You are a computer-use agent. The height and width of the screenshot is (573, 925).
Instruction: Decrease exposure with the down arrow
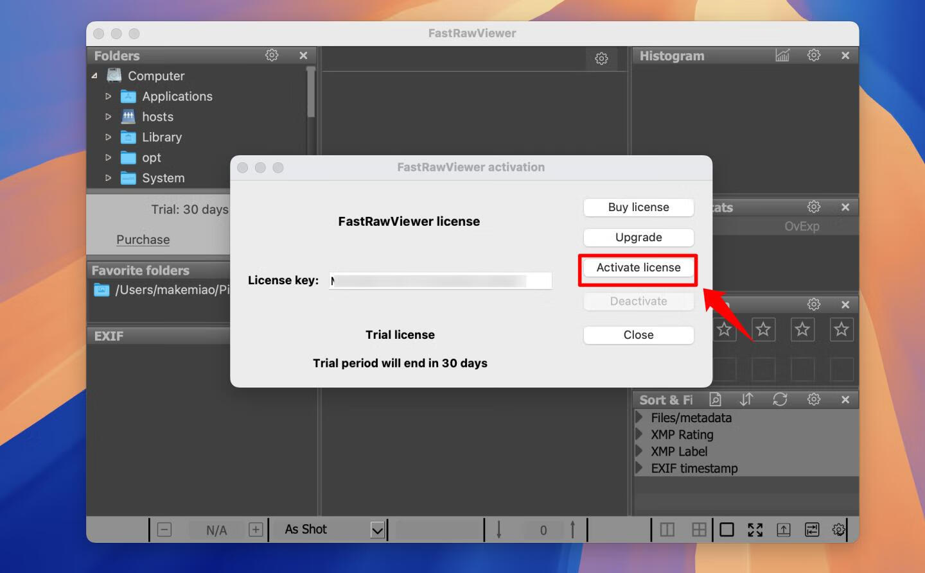pyautogui.click(x=499, y=529)
